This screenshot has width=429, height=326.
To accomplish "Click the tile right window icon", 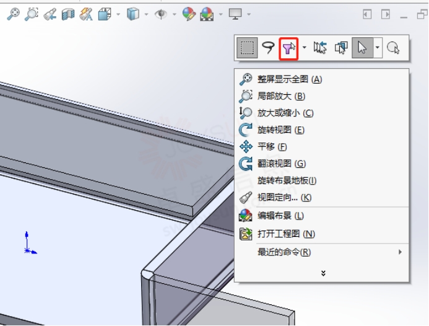I will 386,14.
